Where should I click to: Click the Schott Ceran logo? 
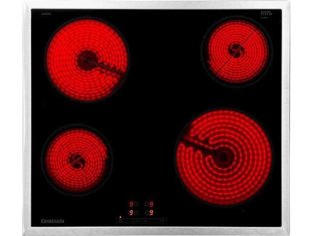point(267,14)
